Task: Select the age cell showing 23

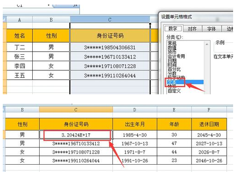Action: [x=174, y=160]
